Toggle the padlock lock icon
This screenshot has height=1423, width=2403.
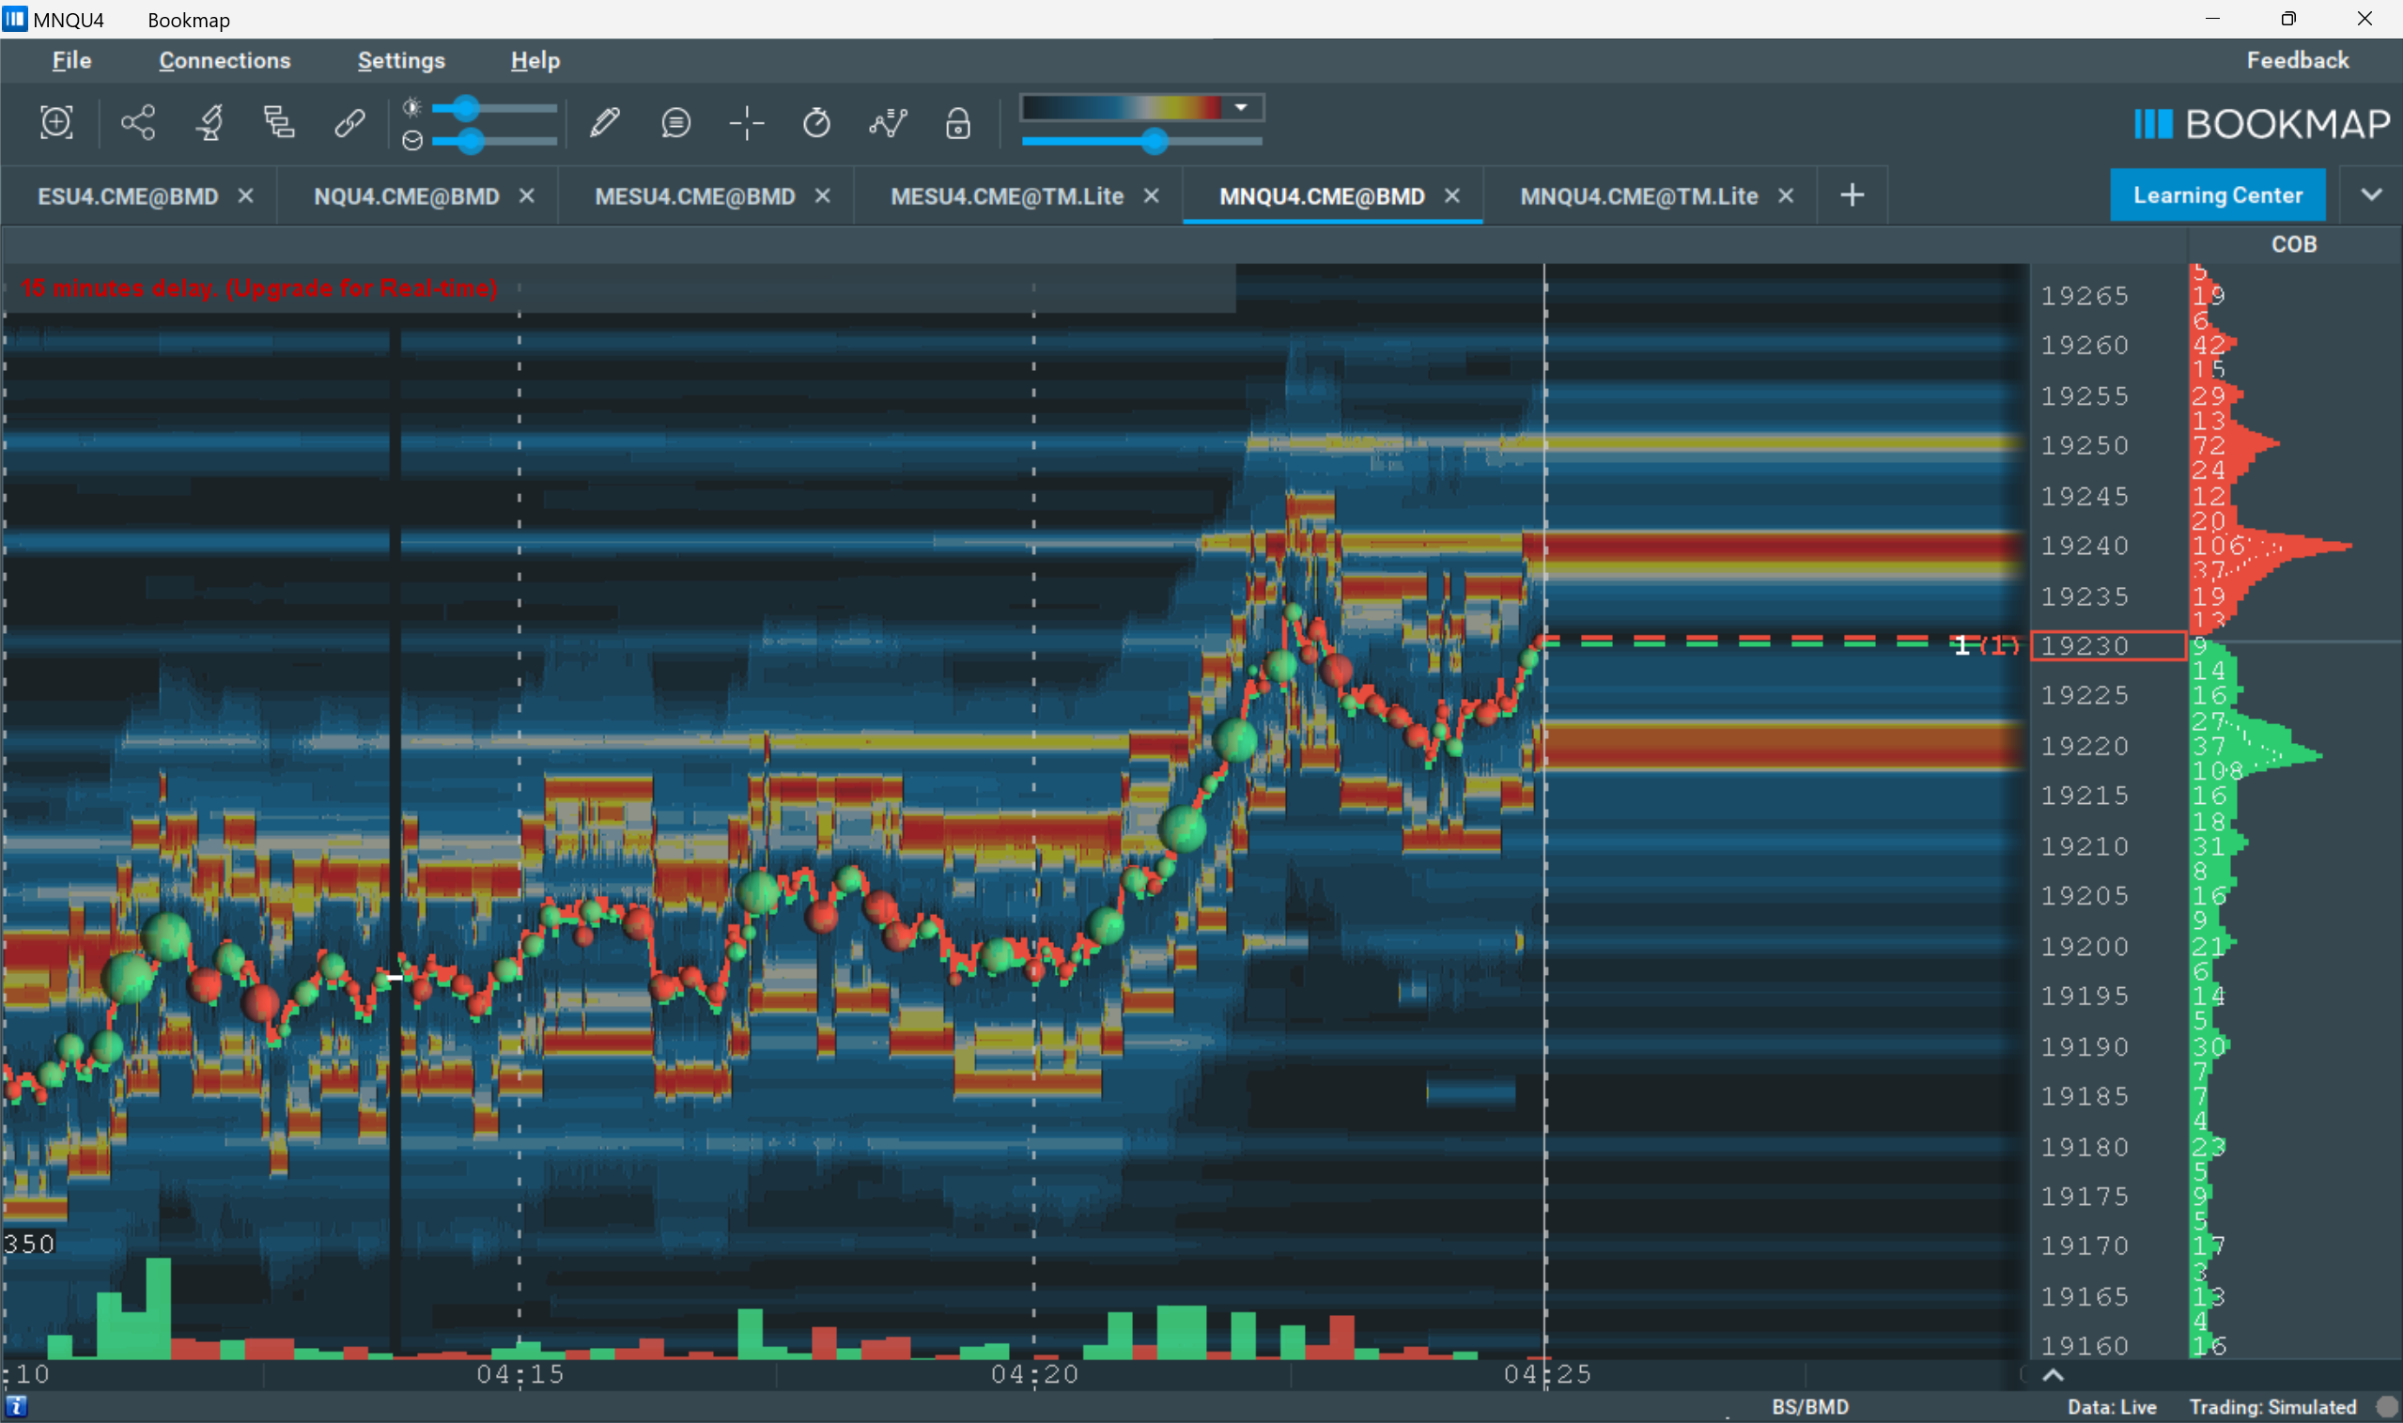(957, 123)
